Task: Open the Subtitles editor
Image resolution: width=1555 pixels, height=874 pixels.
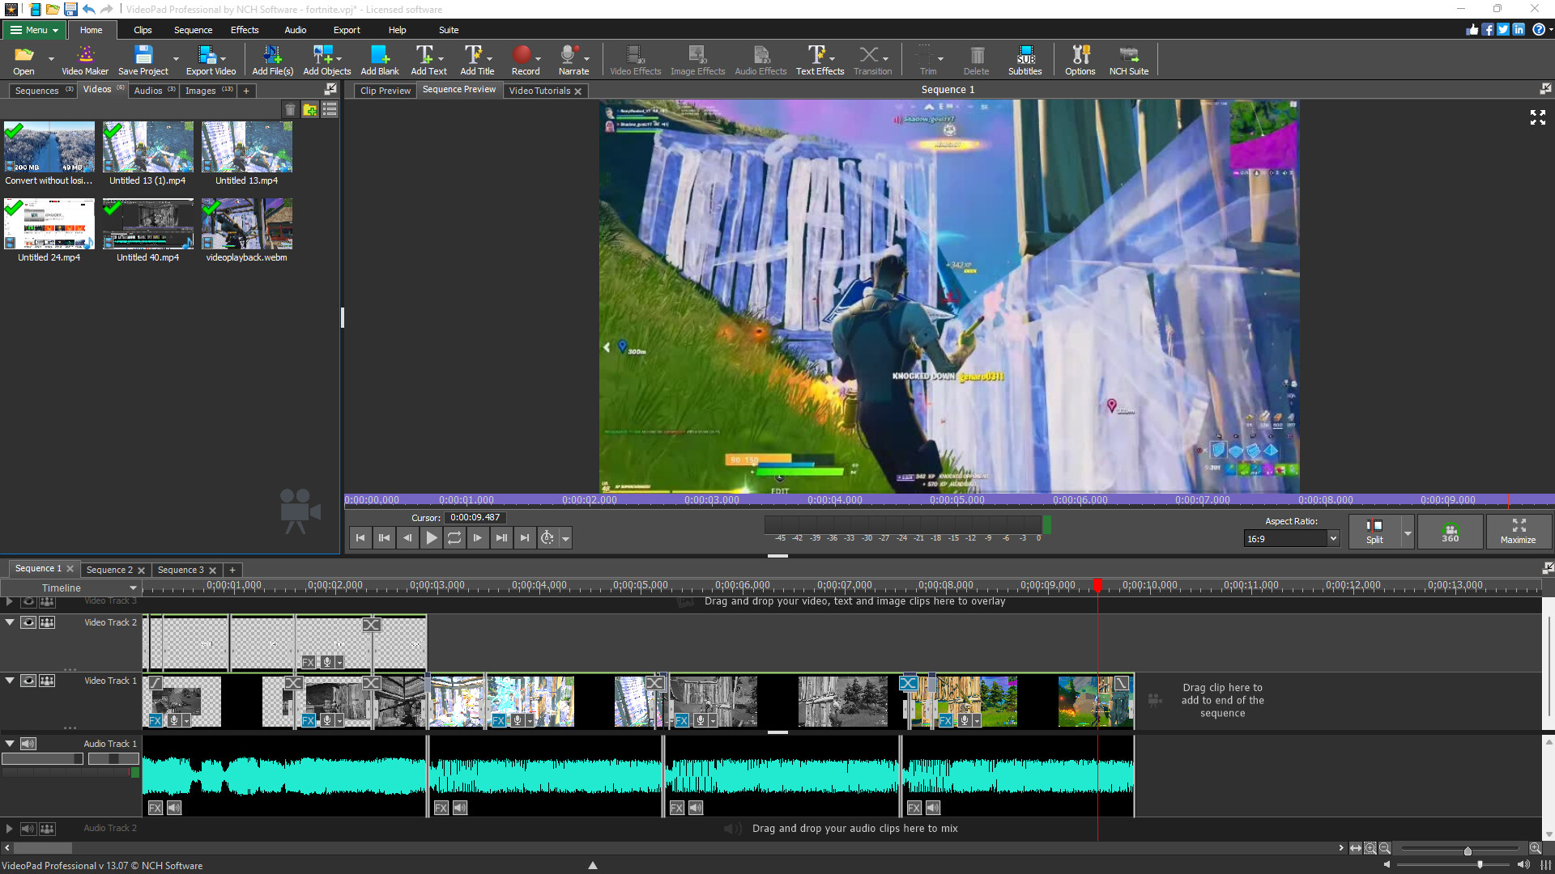Action: point(1025,59)
